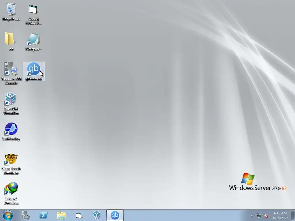Open Windows Explorer from the taskbar

[x=61, y=215]
